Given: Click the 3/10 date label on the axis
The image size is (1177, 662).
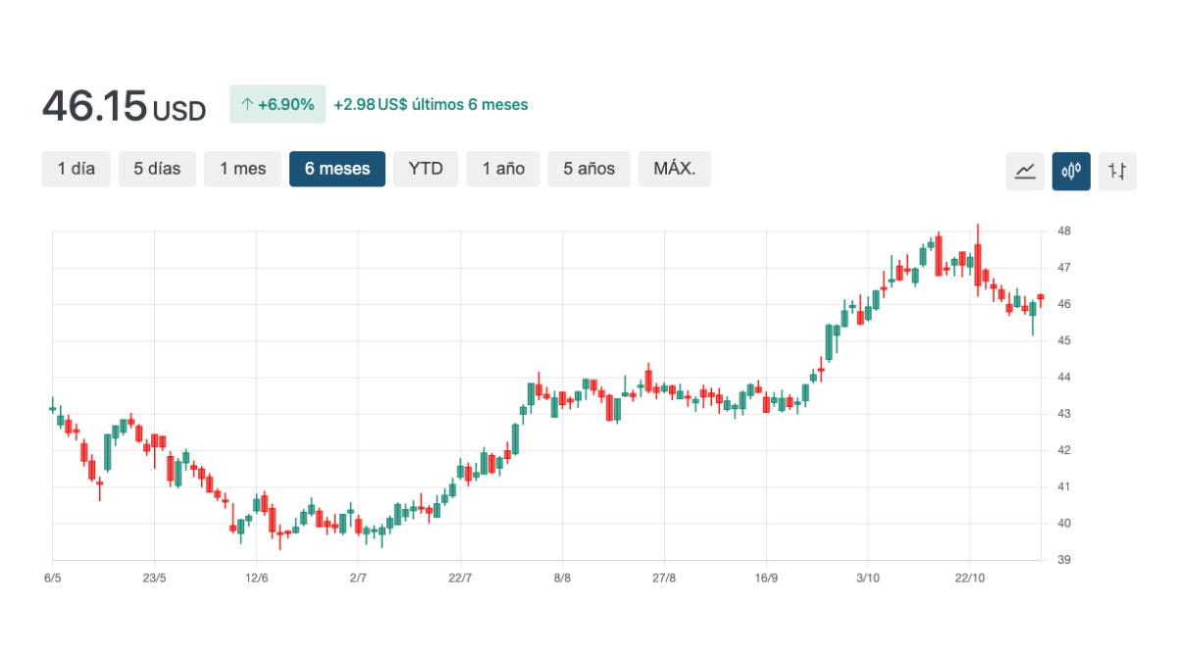Looking at the screenshot, I should (868, 578).
